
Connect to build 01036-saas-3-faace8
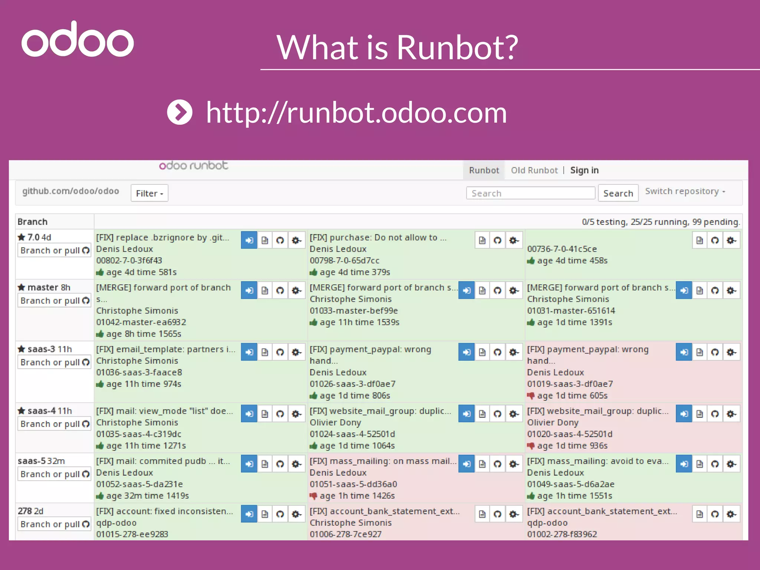pyautogui.click(x=249, y=352)
